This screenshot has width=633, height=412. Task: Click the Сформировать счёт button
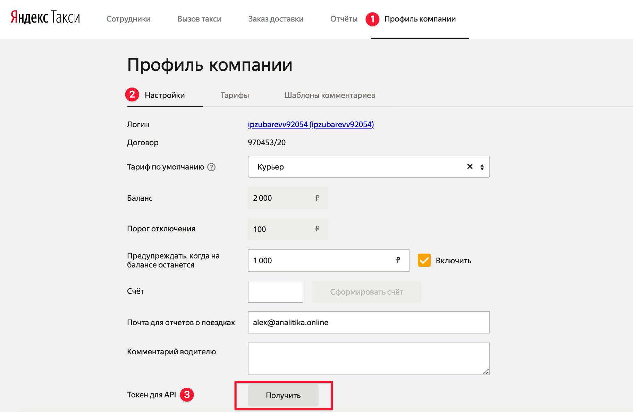(366, 292)
